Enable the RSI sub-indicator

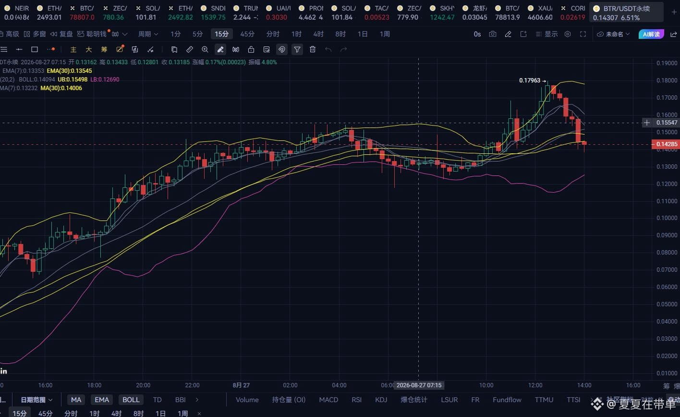[x=356, y=400]
